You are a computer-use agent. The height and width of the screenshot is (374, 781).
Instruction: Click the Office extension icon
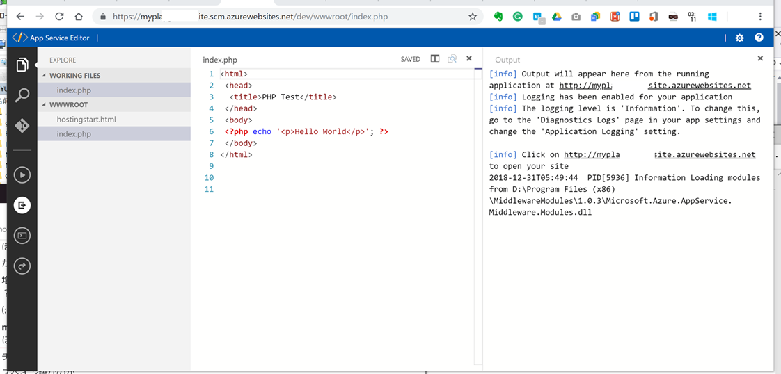(654, 17)
